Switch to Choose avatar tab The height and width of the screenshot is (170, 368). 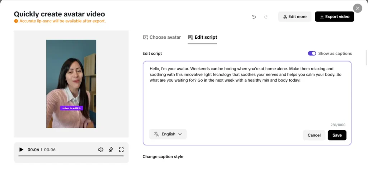(162, 37)
